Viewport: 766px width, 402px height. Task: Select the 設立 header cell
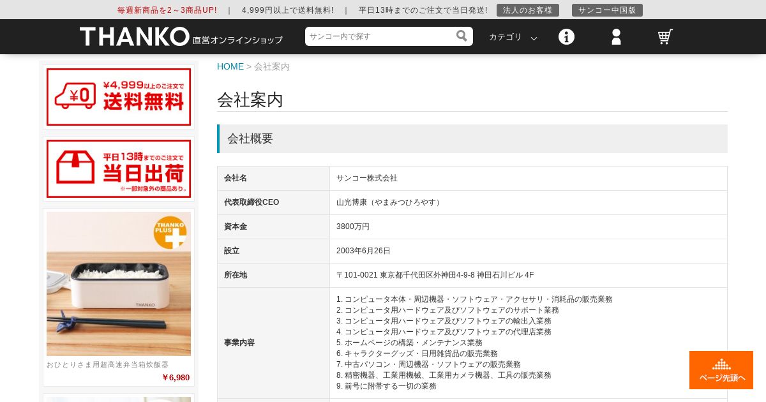274,251
